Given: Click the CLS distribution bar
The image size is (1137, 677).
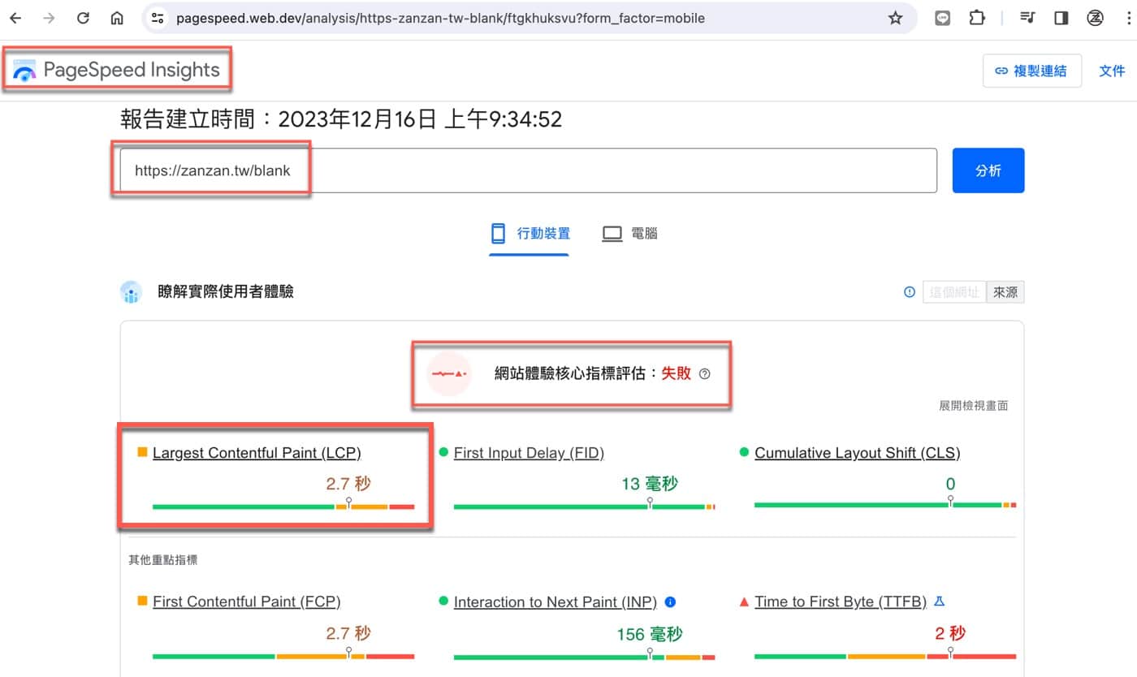Looking at the screenshot, I should 885,505.
